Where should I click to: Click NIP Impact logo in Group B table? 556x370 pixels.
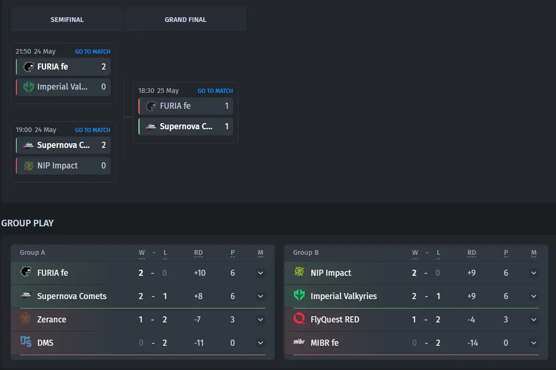click(x=299, y=272)
